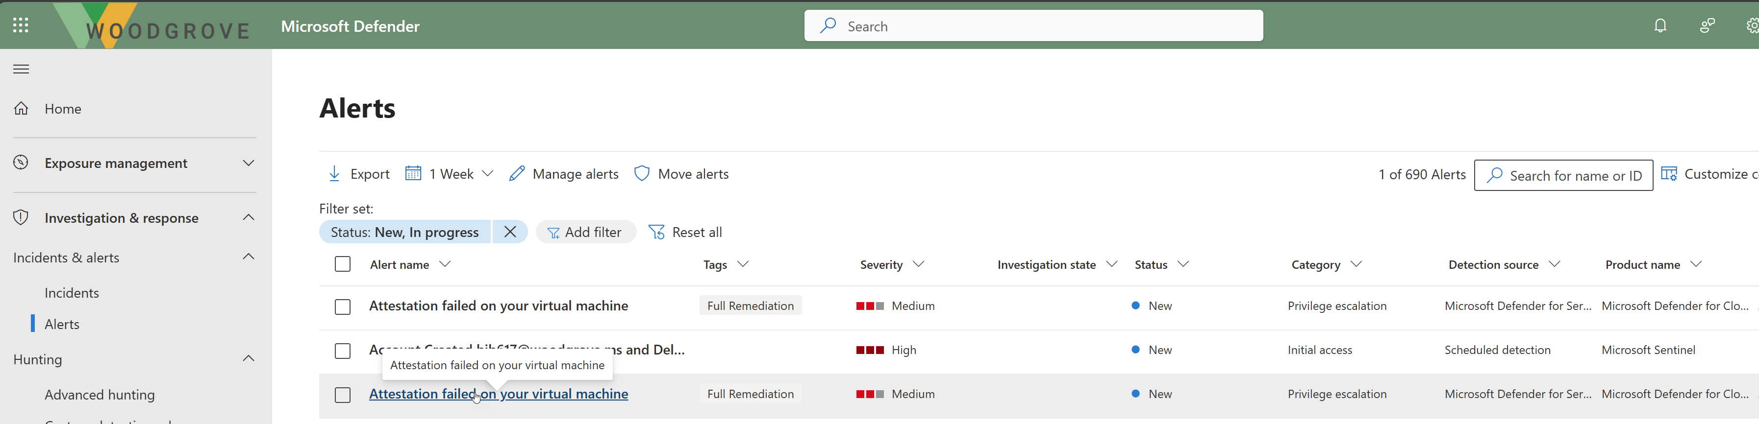Click the Export download icon
This screenshot has width=1759, height=424.
pos(334,174)
